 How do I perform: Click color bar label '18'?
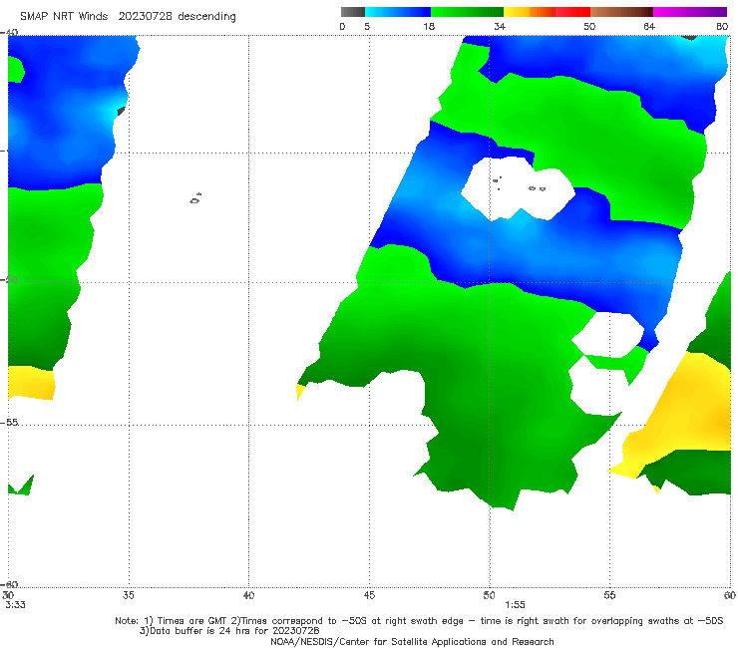point(429,26)
